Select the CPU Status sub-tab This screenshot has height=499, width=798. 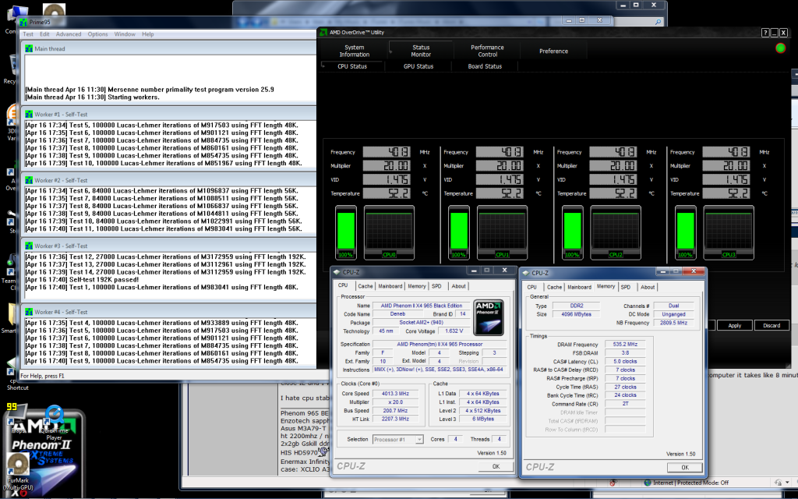[352, 66]
